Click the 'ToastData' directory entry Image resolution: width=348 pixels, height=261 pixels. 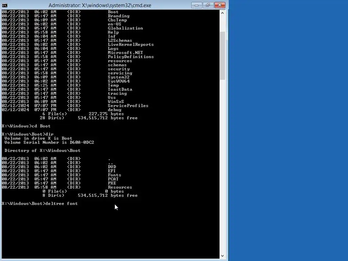click(120, 89)
